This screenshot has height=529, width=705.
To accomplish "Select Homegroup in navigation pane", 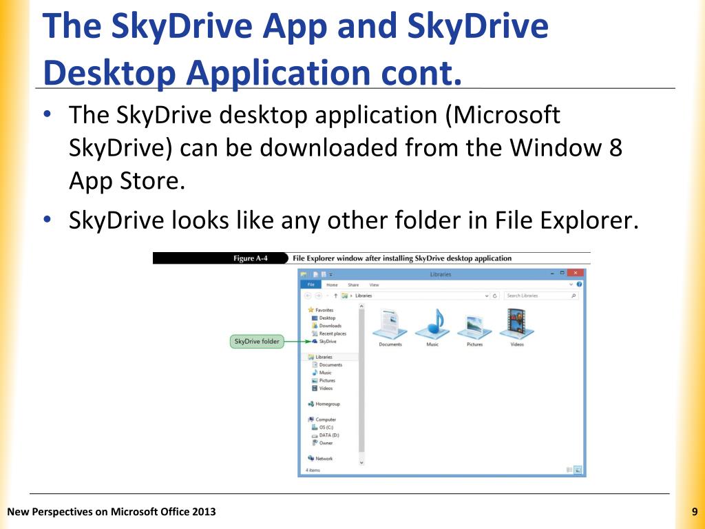I will [324, 404].
